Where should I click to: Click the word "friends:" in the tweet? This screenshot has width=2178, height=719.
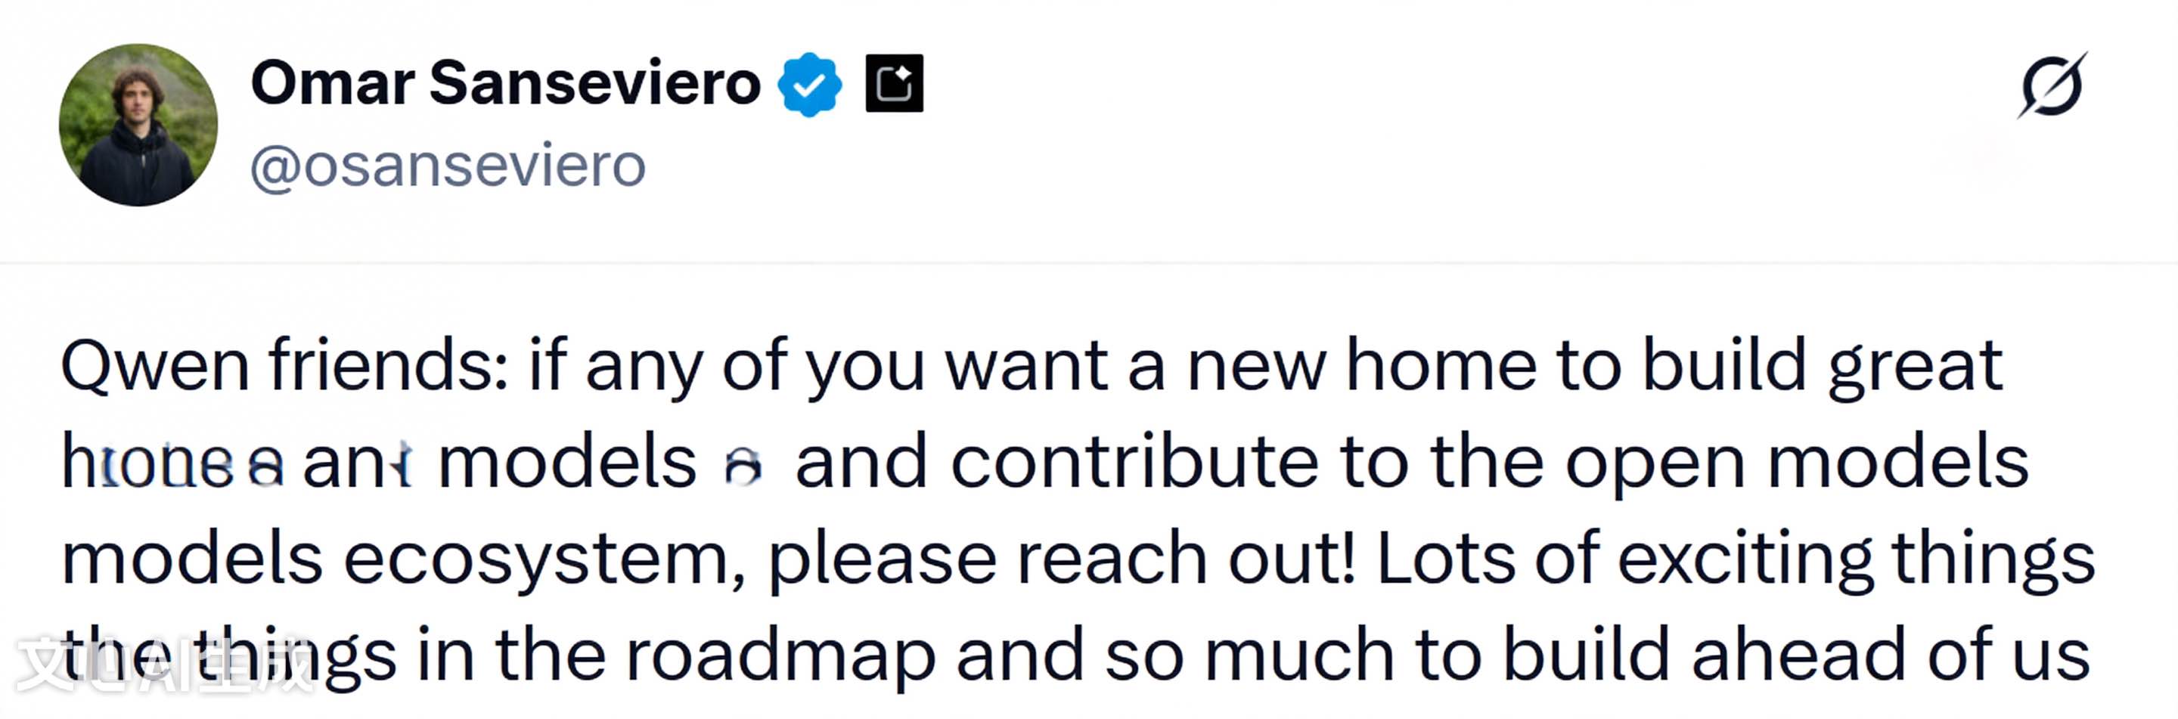(389, 366)
